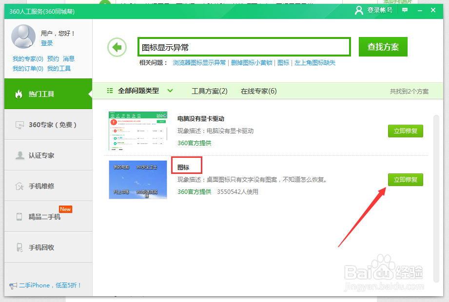Click the greeting text 用户，您好！
The image size is (449, 302).
(x=58, y=34)
